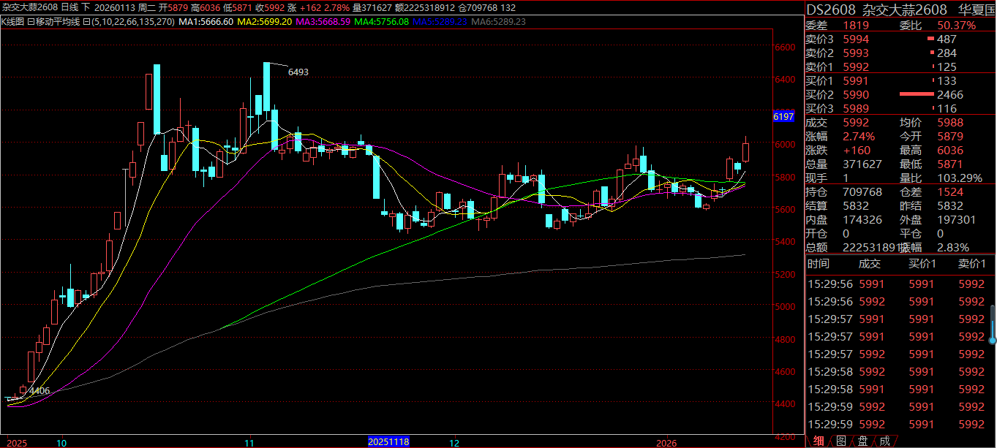Click the yellow MA2:5699.20 legend
Image resolution: width=997 pixels, height=448 pixels.
[x=265, y=22]
